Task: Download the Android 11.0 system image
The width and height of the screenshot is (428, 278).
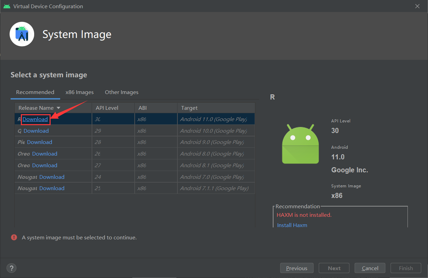Action: [x=35, y=119]
